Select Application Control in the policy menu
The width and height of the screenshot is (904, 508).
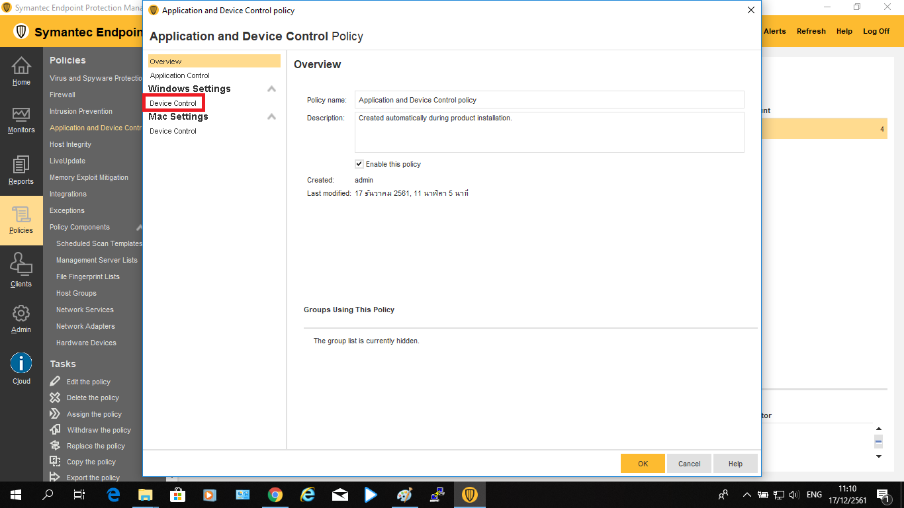coord(180,75)
